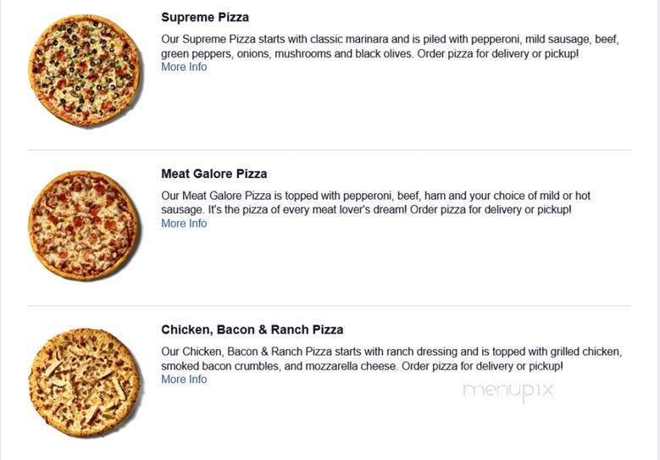Viewport: 660px width, 460px height.
Task: Open More Info for Supreme Pizza
Action: tap(184, 67)
